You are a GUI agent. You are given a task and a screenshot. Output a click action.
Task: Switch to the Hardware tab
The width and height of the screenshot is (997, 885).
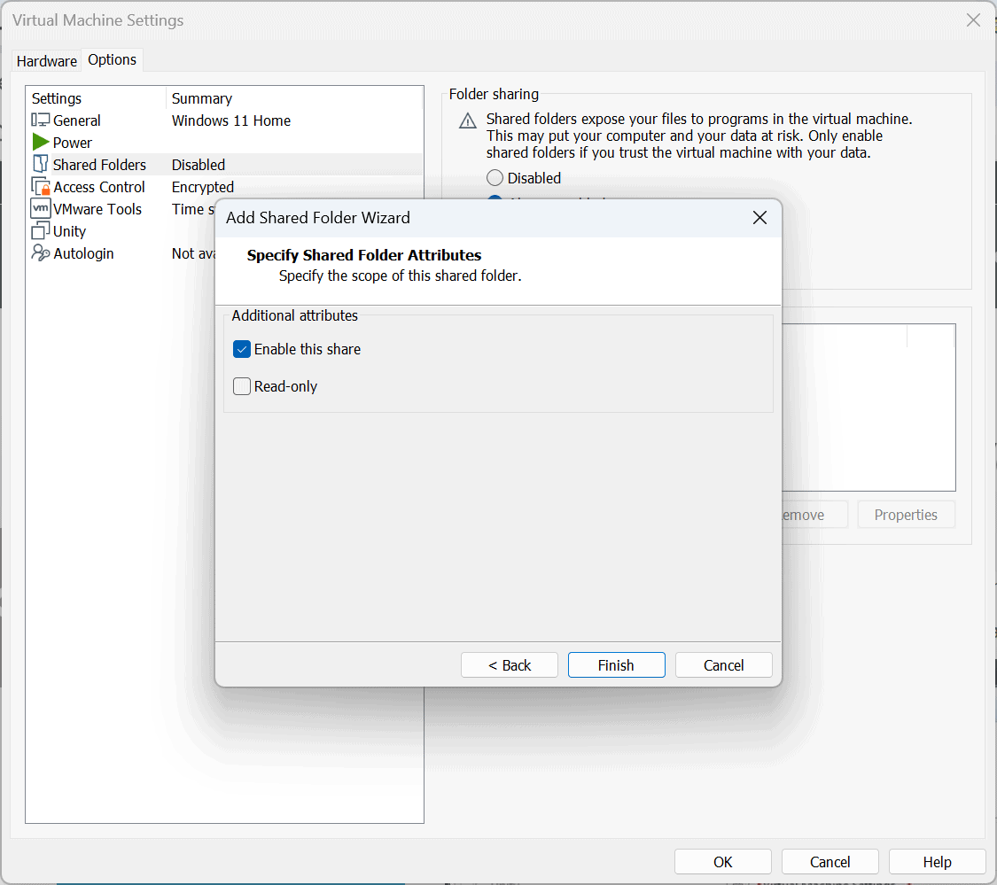[x=47, y=61]
